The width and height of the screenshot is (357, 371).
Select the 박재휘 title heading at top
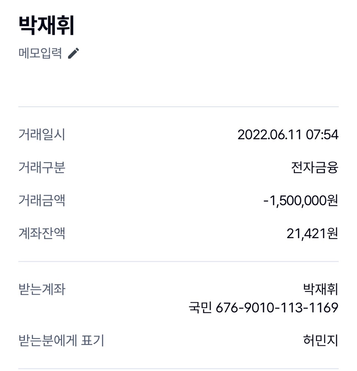pos(46,25)
